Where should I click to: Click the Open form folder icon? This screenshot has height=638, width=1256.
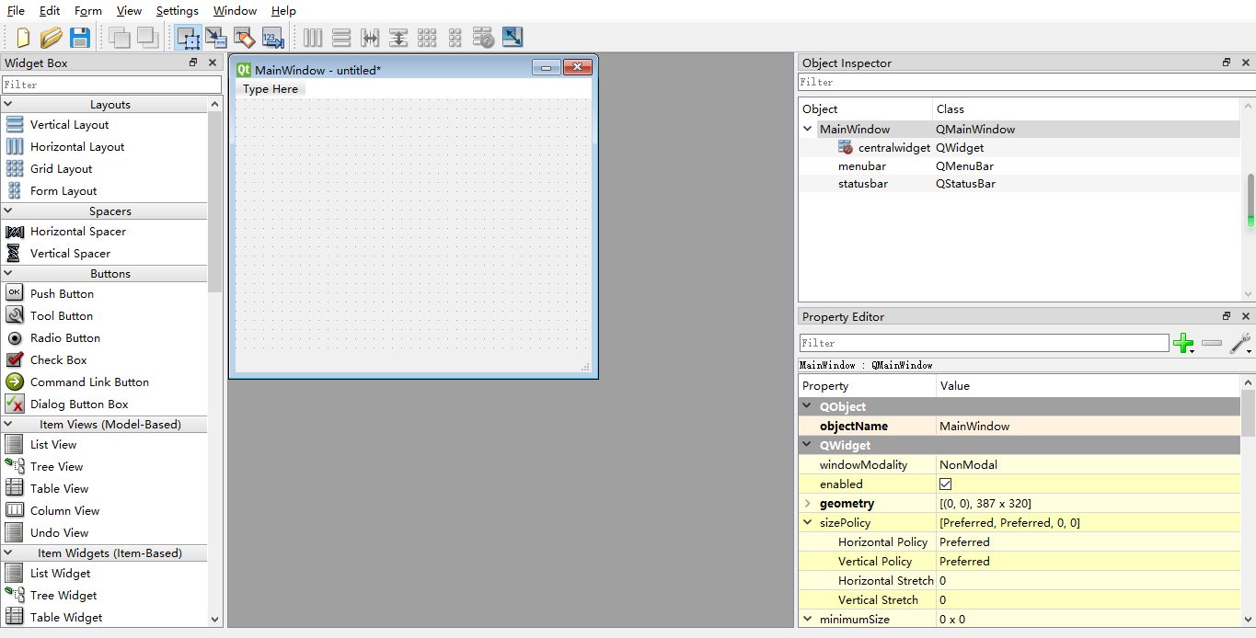pos(52,38)
